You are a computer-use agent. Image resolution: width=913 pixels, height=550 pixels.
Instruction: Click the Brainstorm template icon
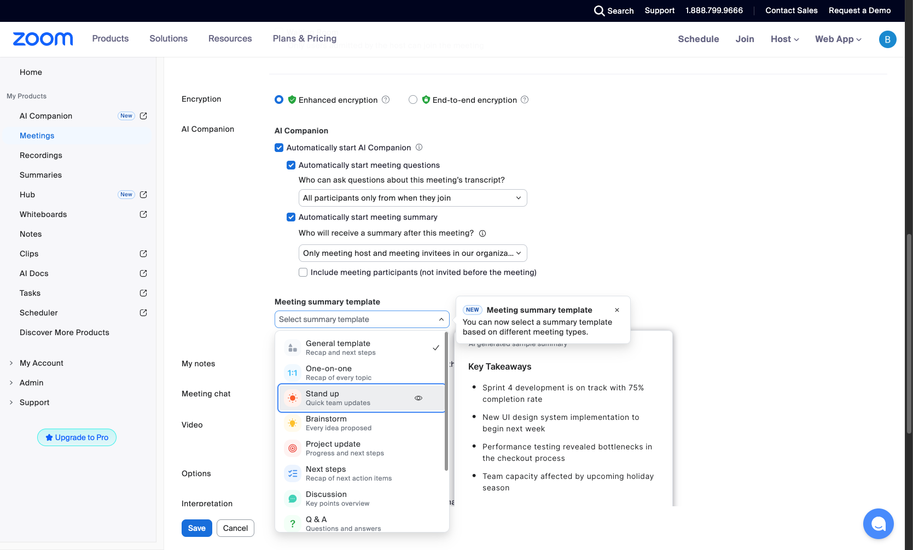pyautogui.click(x=293, y=423)
